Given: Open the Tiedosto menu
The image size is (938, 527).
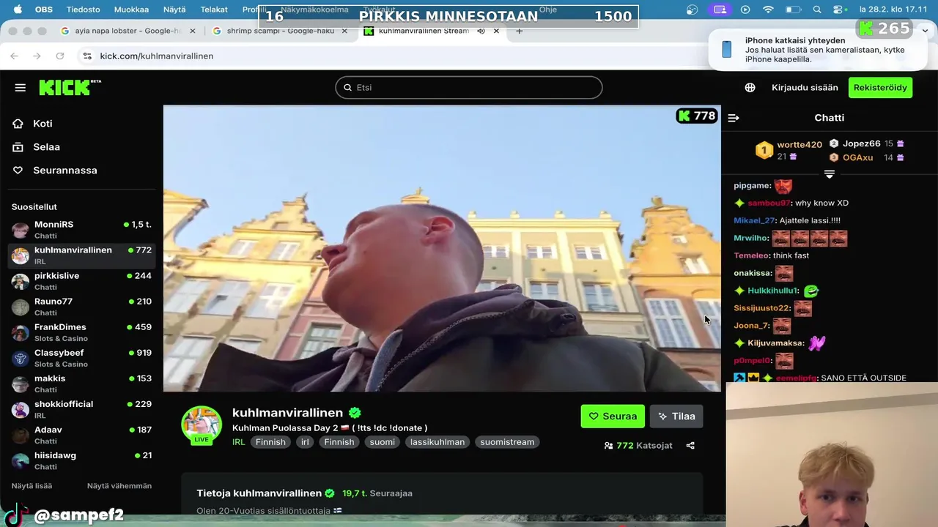Looking at the screenshot, I should (x=83, y=10).
